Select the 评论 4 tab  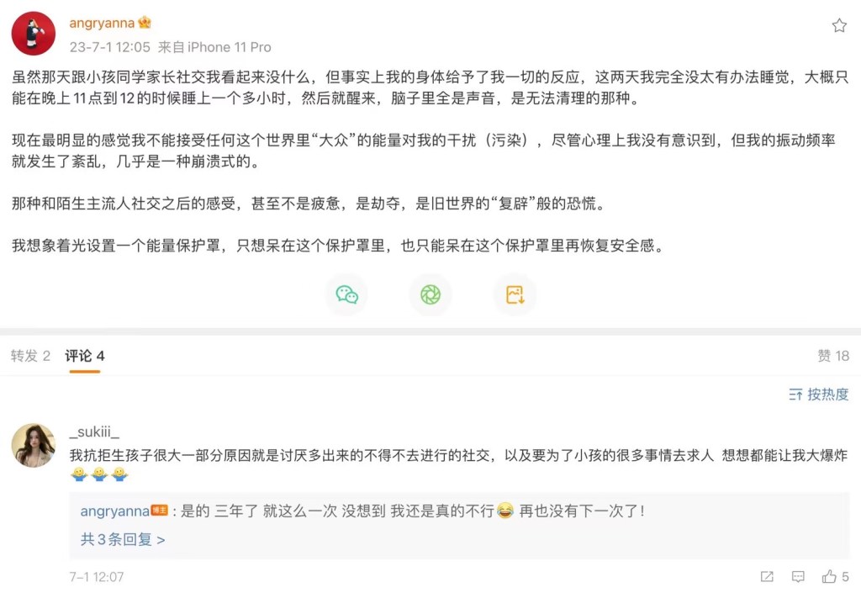85,356
